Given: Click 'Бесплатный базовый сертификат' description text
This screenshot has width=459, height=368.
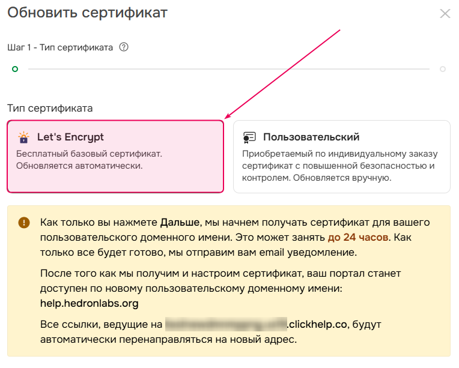Looking at the screenshot, I should click(x=89, y=154).
